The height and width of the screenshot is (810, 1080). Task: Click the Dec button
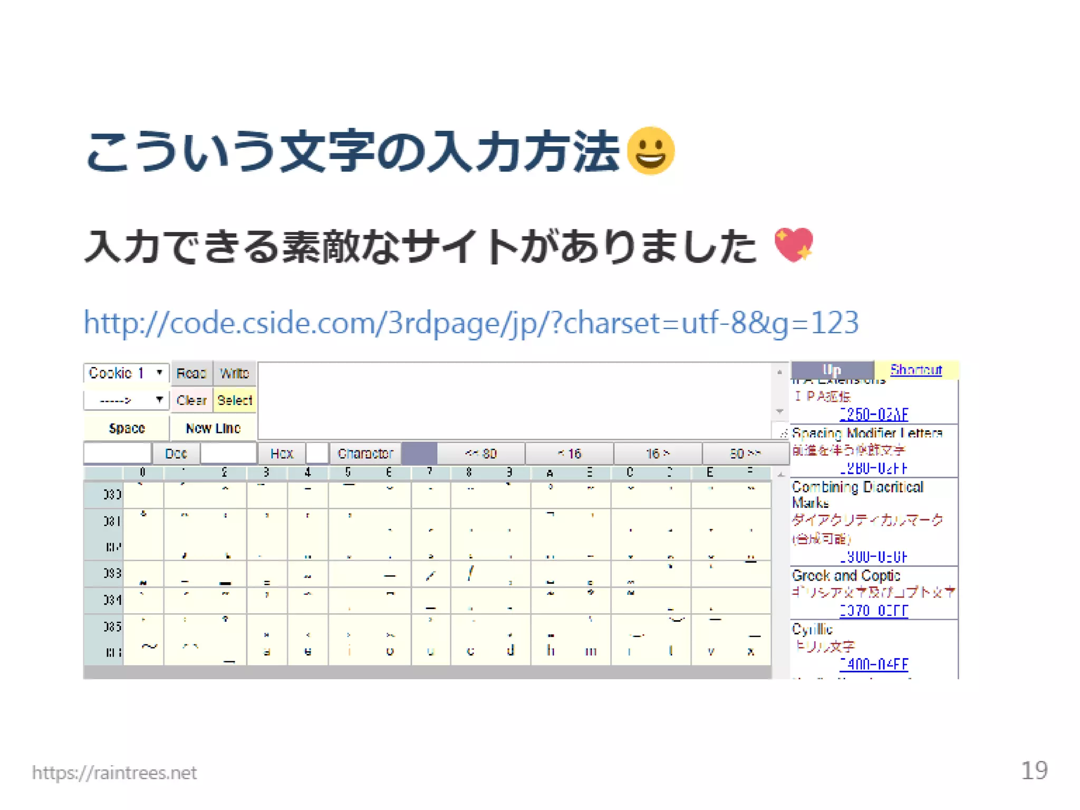click(176, 454)
